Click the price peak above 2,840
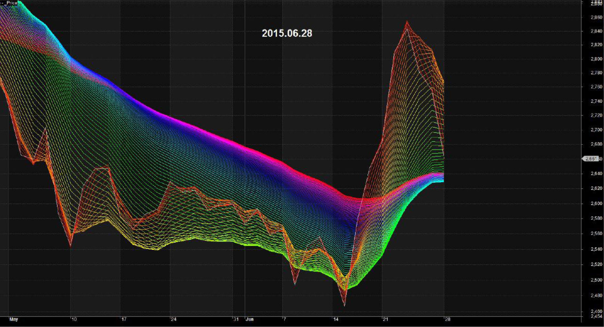Viewport: 604px width, 327px height. [407, 22]
